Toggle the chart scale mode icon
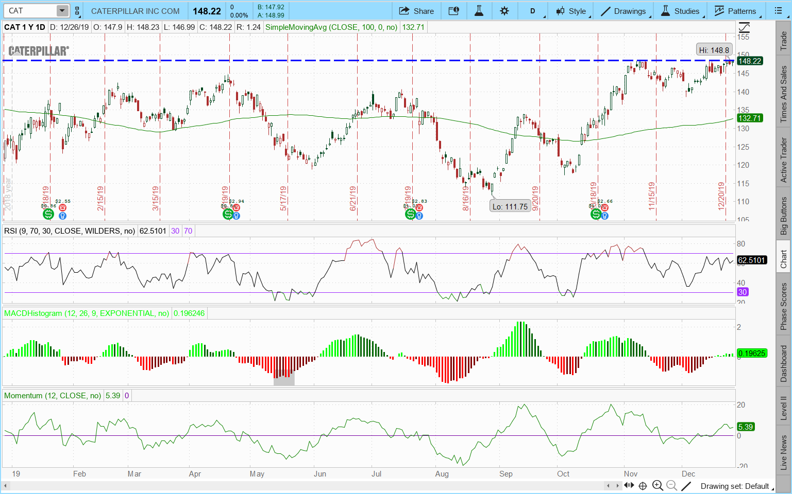Image resolution: width=792 pixels, height=494 pixels. tap(744, 28)
